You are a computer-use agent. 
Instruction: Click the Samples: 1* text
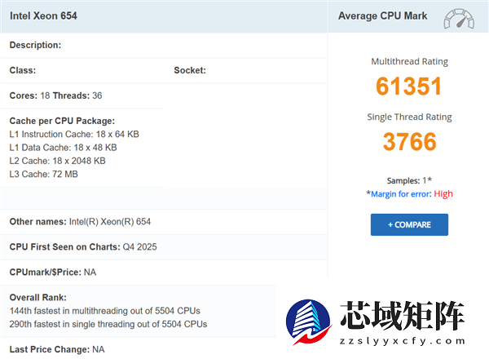coord(409,180)
